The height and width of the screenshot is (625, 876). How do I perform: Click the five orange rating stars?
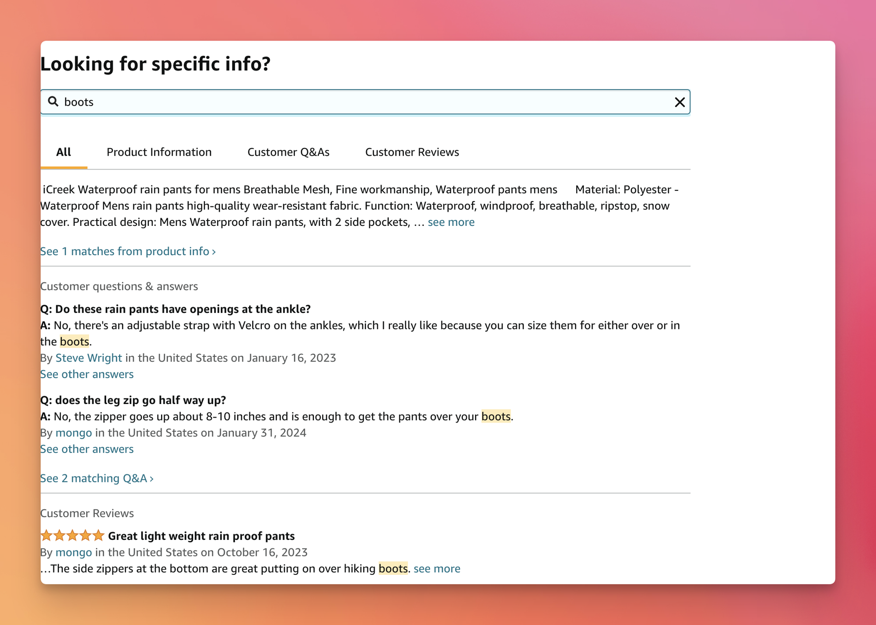[x=71, y=535]
